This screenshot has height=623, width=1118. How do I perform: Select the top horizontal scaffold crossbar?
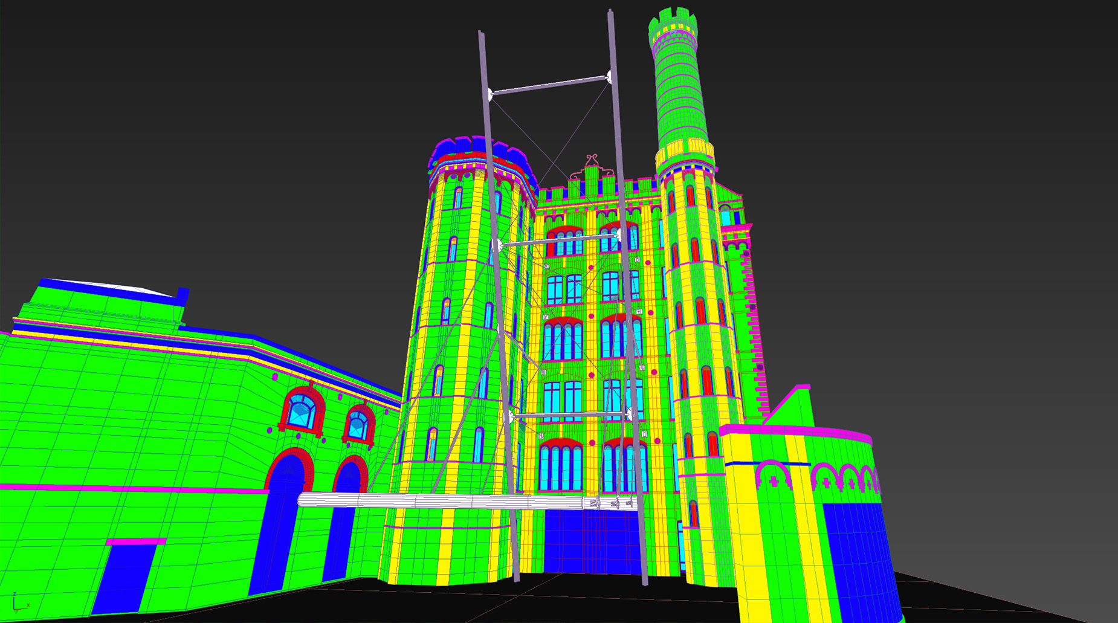pos(549,85)
